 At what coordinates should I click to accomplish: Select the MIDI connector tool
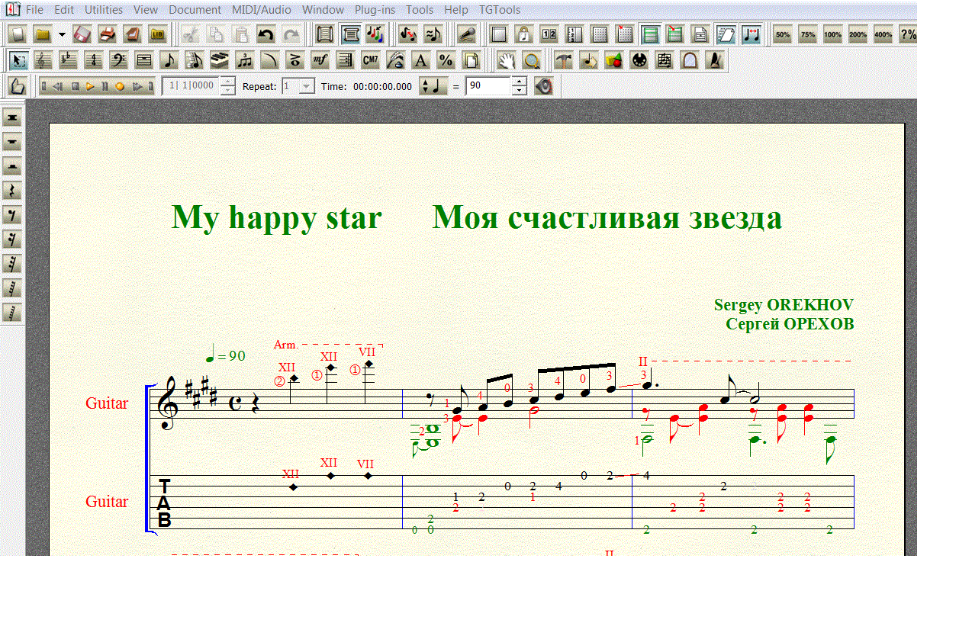(639, 60)
